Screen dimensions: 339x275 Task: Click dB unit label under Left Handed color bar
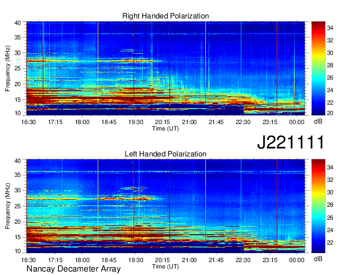[x=318, y=259]
